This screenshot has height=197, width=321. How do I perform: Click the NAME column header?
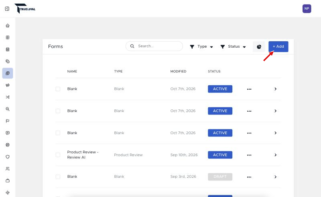point(72,71)
